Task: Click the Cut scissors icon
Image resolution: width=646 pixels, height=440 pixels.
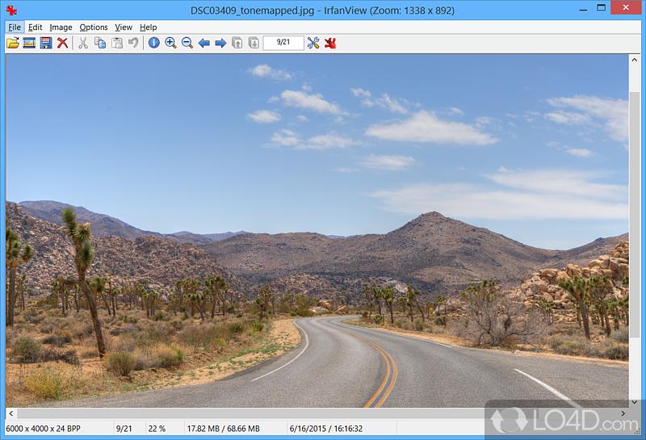Action: tap(83, 43)
